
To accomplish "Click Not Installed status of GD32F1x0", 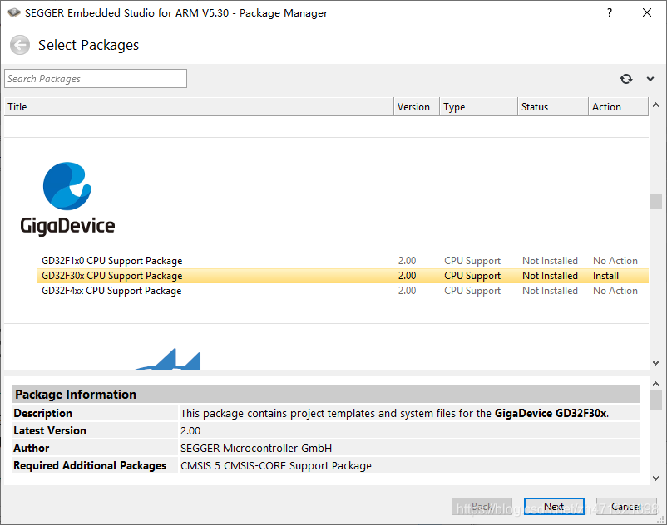I will tap(550, 261).
